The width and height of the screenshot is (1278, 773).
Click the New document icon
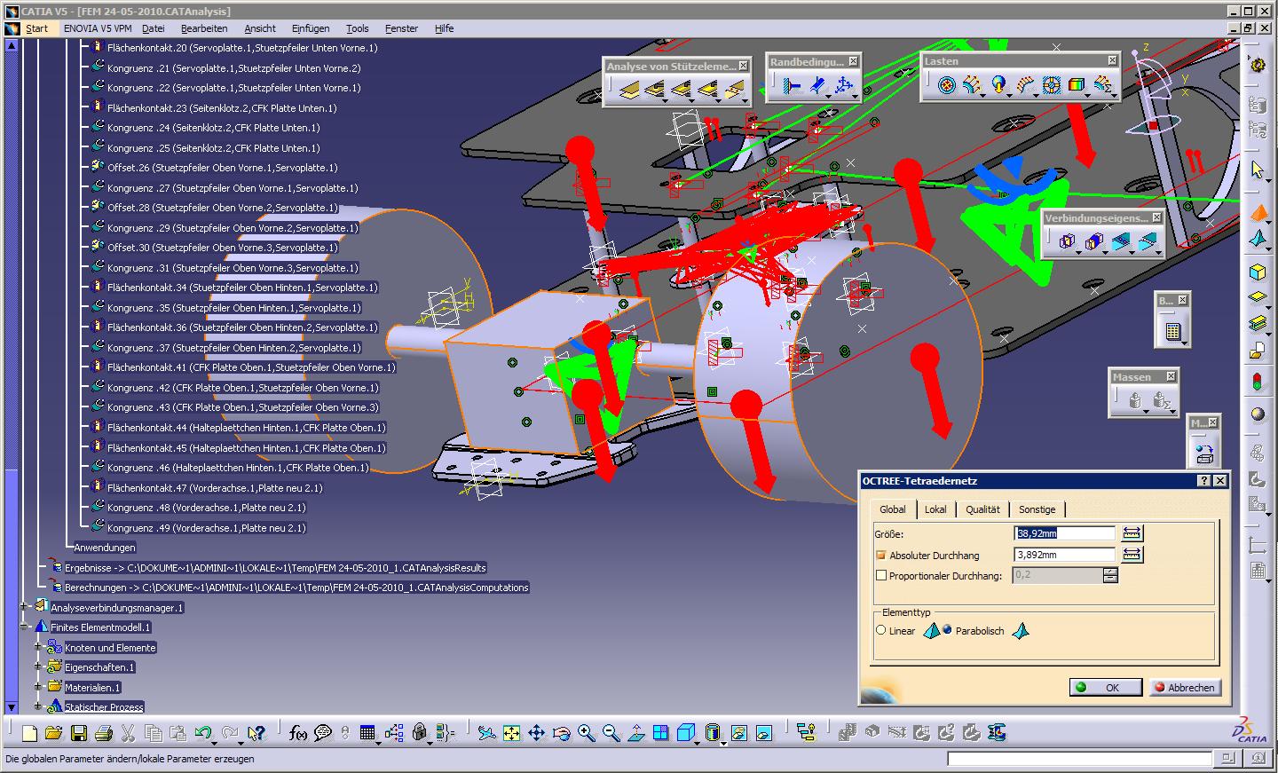[x=29, y=733]
